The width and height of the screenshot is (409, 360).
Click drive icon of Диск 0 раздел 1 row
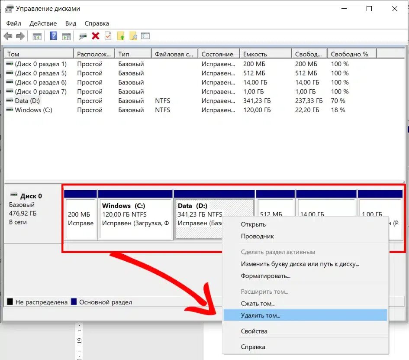[x=10, y=63]
